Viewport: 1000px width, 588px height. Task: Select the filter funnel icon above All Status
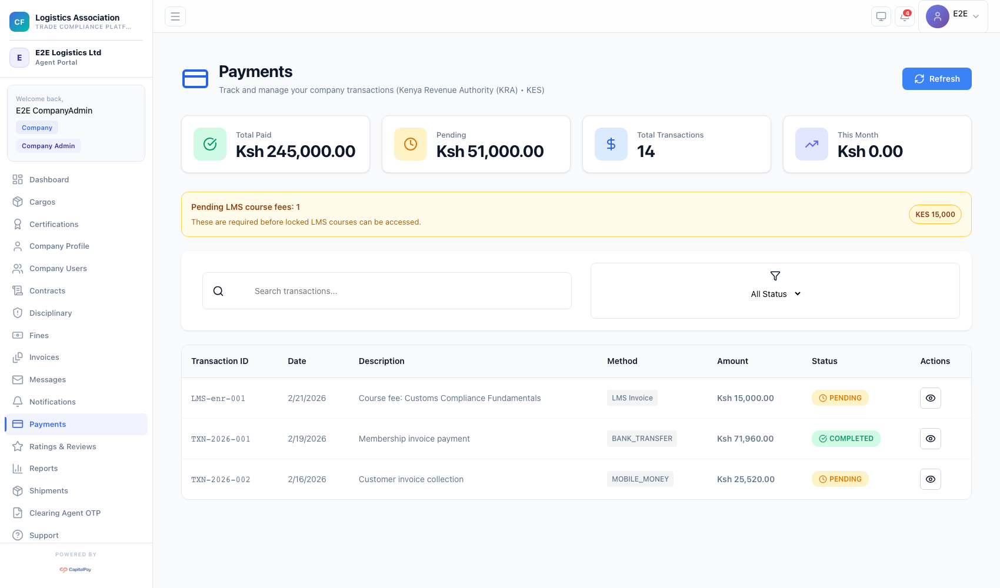pyautogui.click(x=775, y=276)
